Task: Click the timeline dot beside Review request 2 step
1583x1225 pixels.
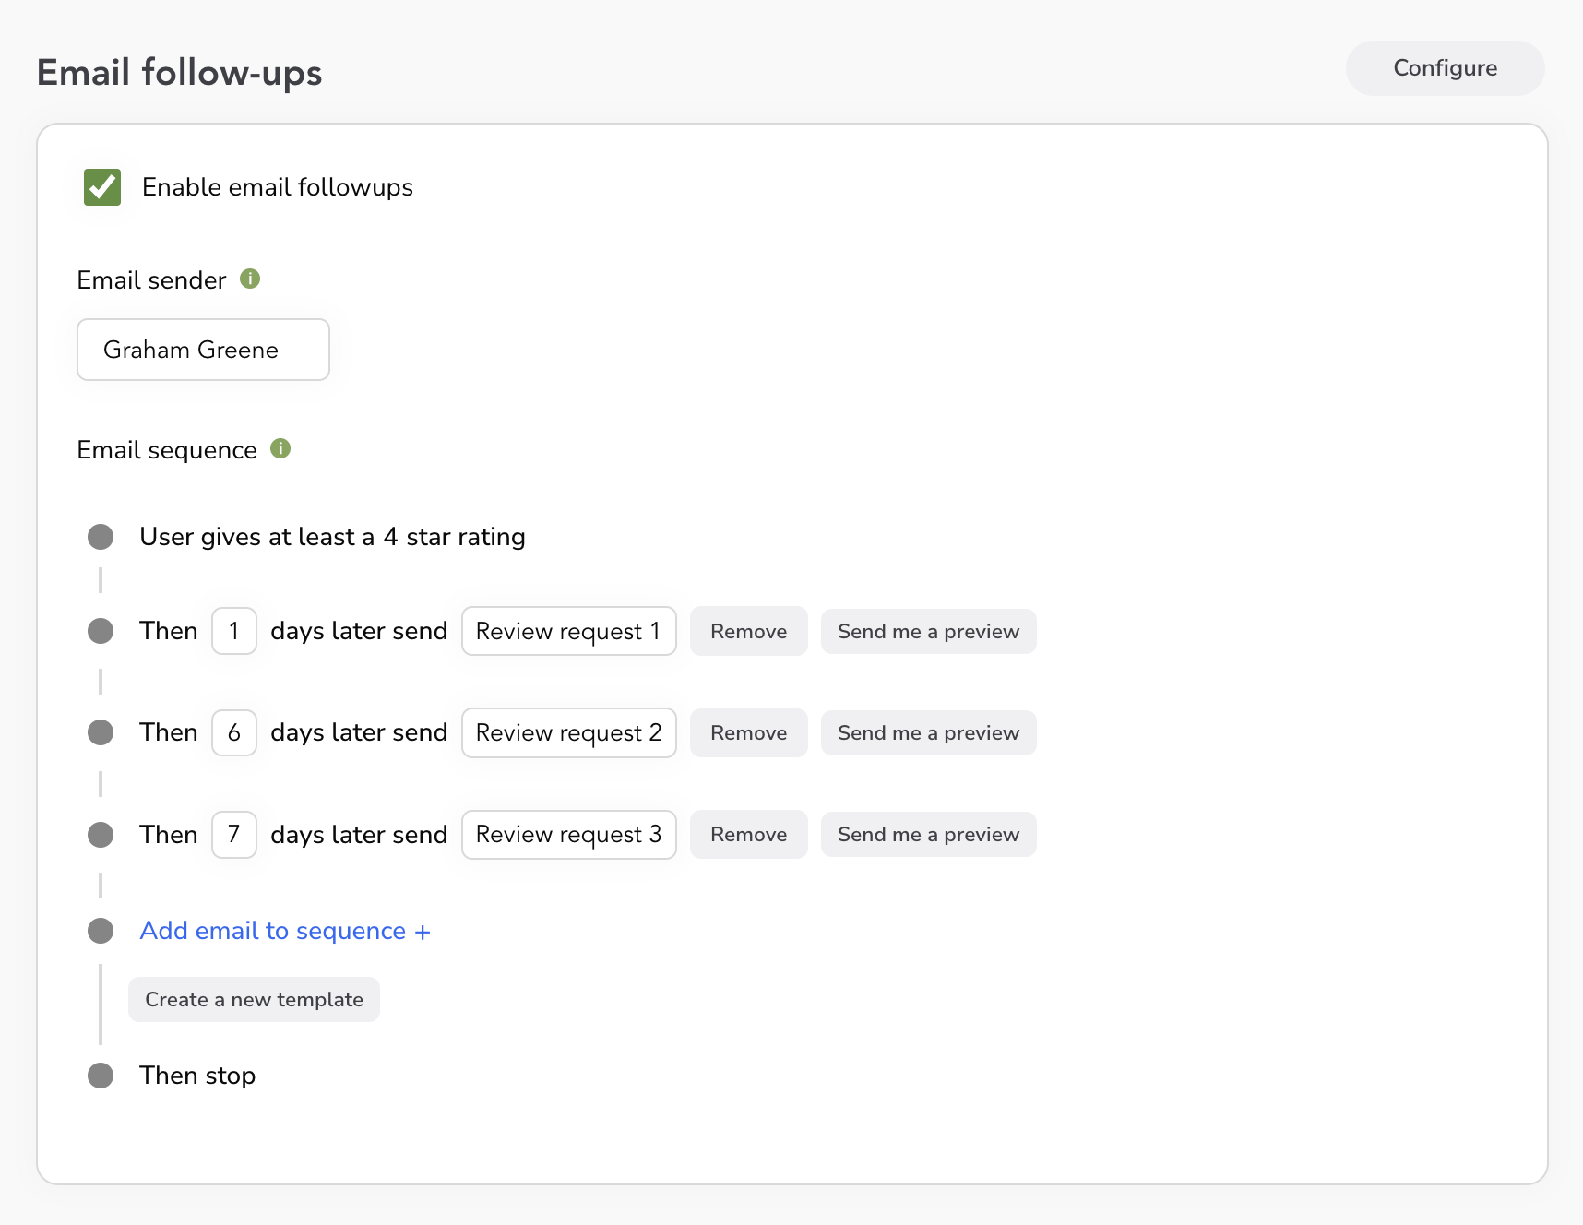Action: pos(101,732)
